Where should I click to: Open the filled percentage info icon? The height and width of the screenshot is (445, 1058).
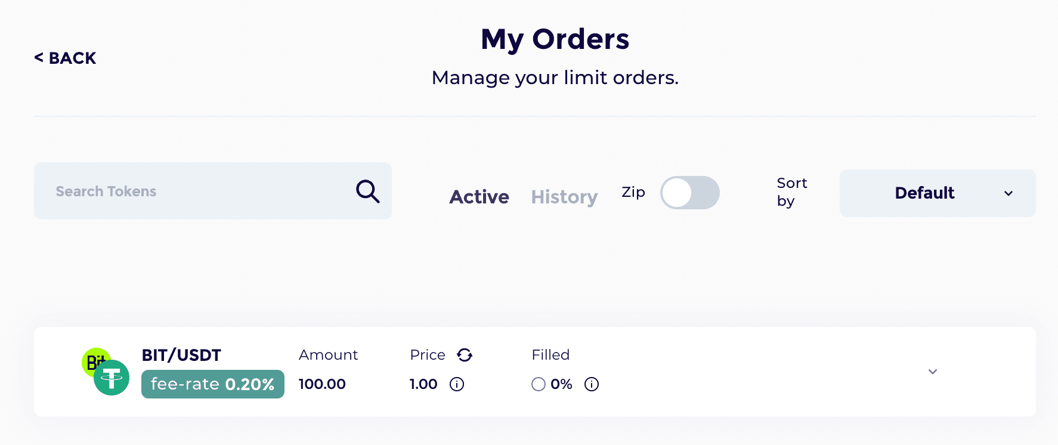tap(592, 384)
